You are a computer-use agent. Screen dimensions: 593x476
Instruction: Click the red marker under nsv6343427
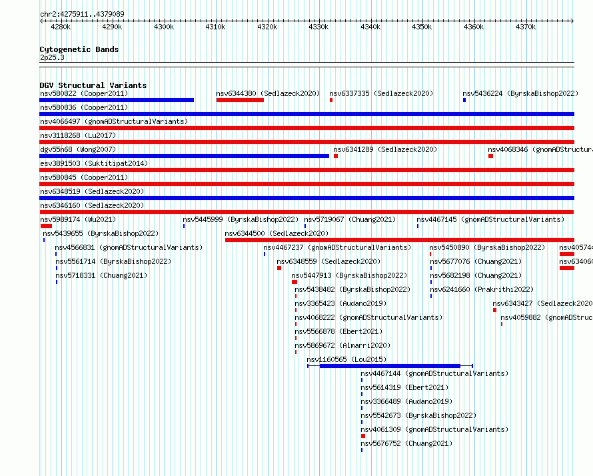point(494,310)
